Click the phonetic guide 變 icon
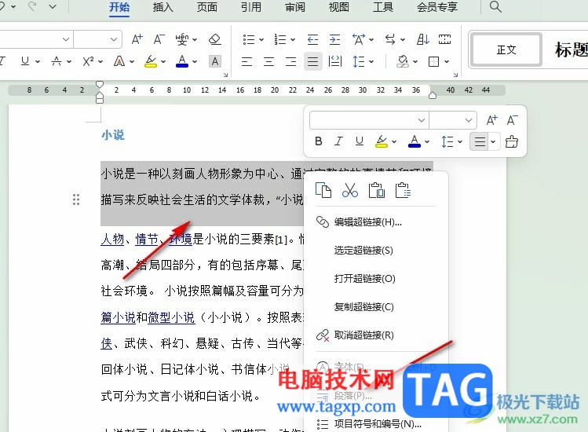The image size is (588, 432). pyautogui.click(x=182, y=39)
